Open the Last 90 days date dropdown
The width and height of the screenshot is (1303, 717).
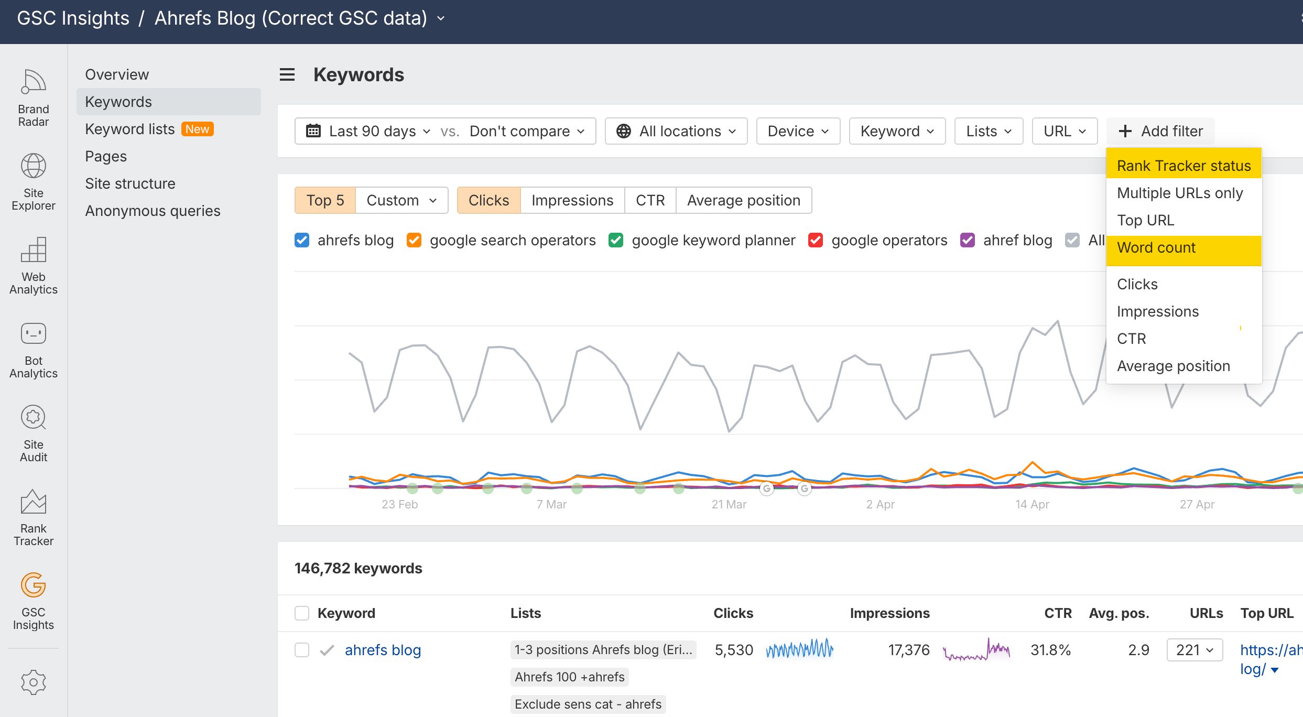pyautogui.click(x=379, y=131)
